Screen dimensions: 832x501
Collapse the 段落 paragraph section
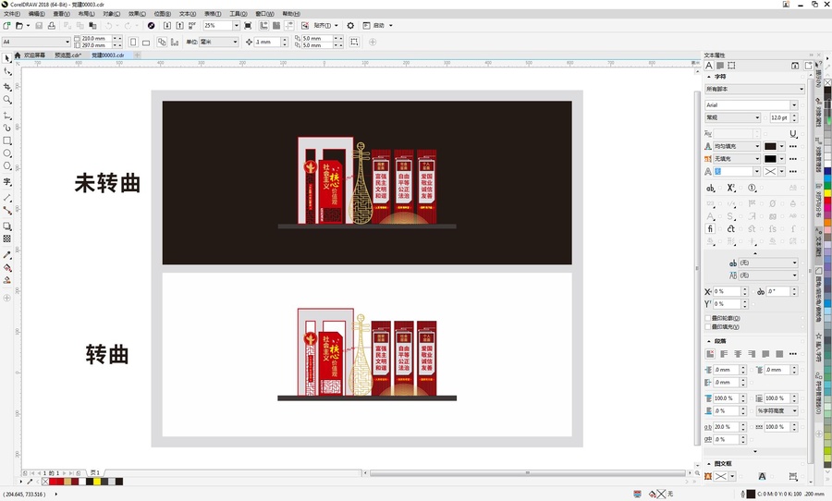click(x=708, y=341)
